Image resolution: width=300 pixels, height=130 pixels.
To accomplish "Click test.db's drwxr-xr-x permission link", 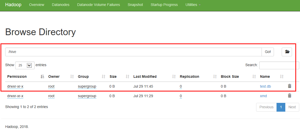I will [15, 87].
